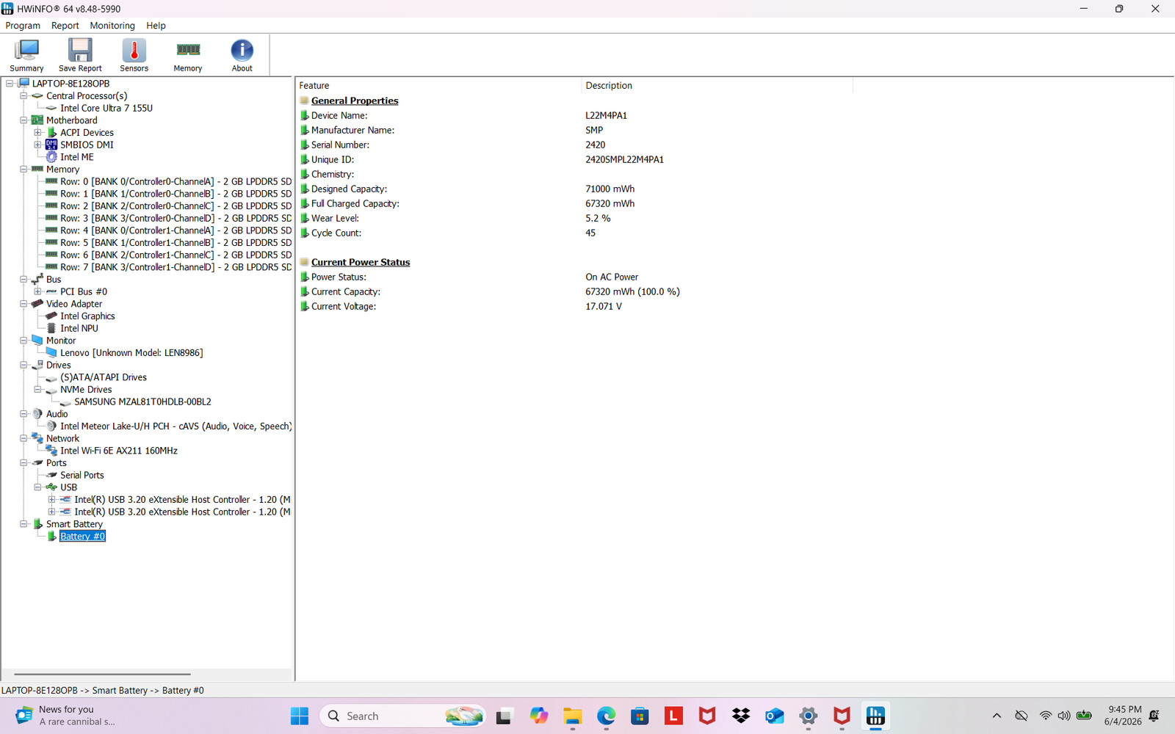
Task: Click the battery tray icon
Action: (x=1084, y=716)
